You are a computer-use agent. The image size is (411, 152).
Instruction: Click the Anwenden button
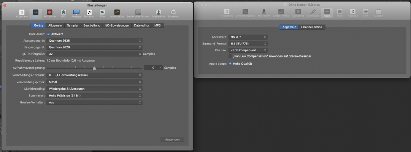tap(172, 139)
